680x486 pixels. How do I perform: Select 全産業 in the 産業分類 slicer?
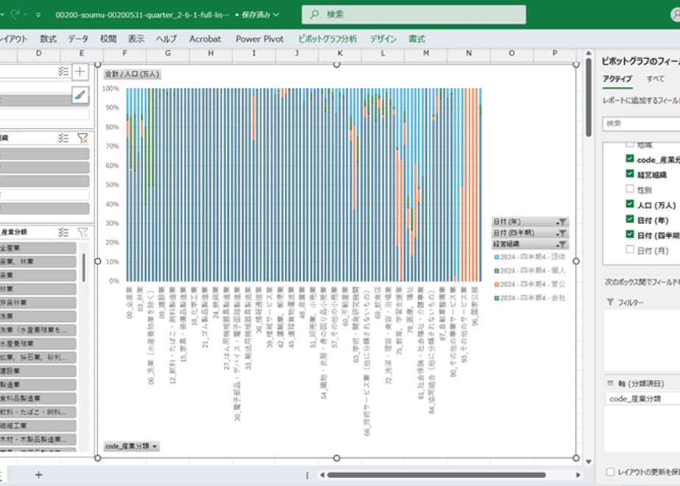pos(38,247)
